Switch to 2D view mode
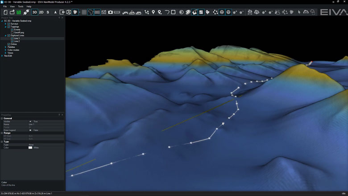Viewport: 348px width, 196px height. click(x=41, y=12)
